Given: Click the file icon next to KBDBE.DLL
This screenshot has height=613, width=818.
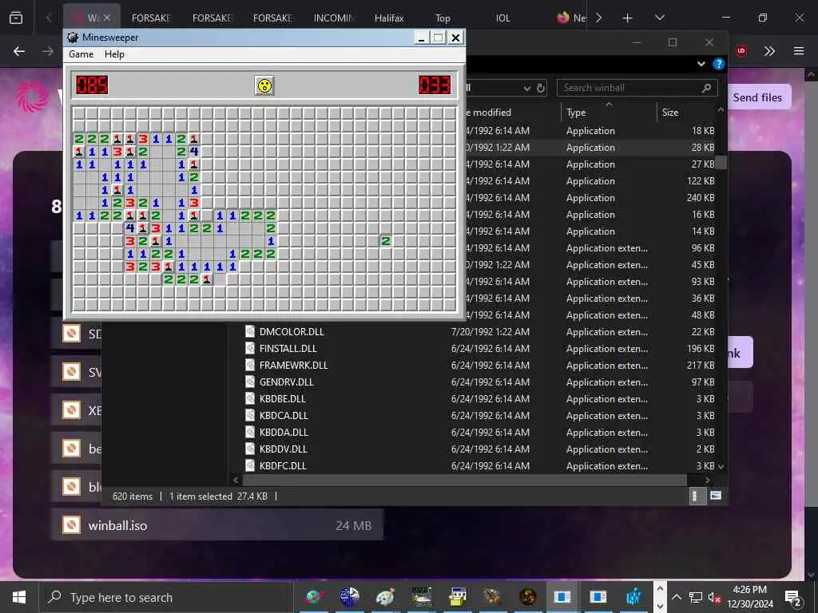Looking at the screenshot, I should point(250,399).
